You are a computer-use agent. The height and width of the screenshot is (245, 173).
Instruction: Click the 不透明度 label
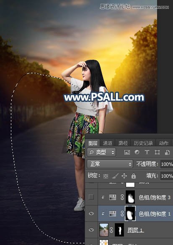147,164
